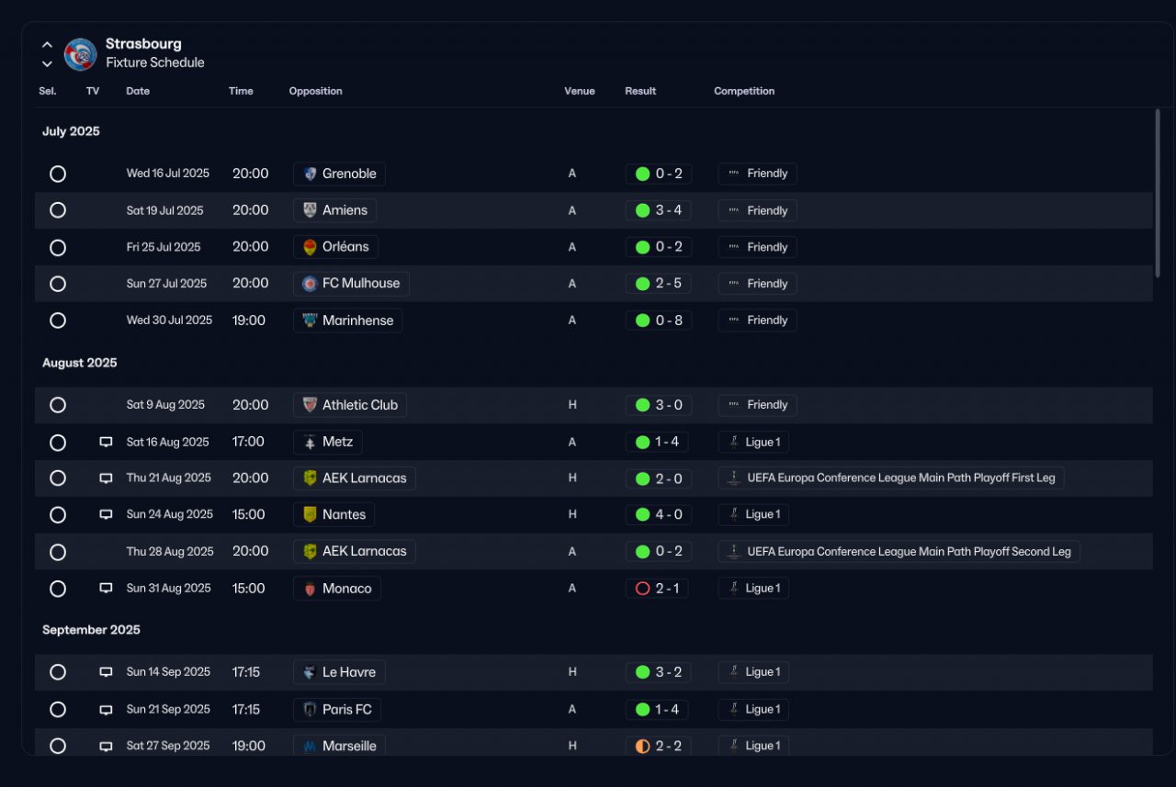The width and height of the screenshot is (1176, 787).
Task: Click the half-orange draw indicator beside 2 - 2
Action: pos(642,746)
